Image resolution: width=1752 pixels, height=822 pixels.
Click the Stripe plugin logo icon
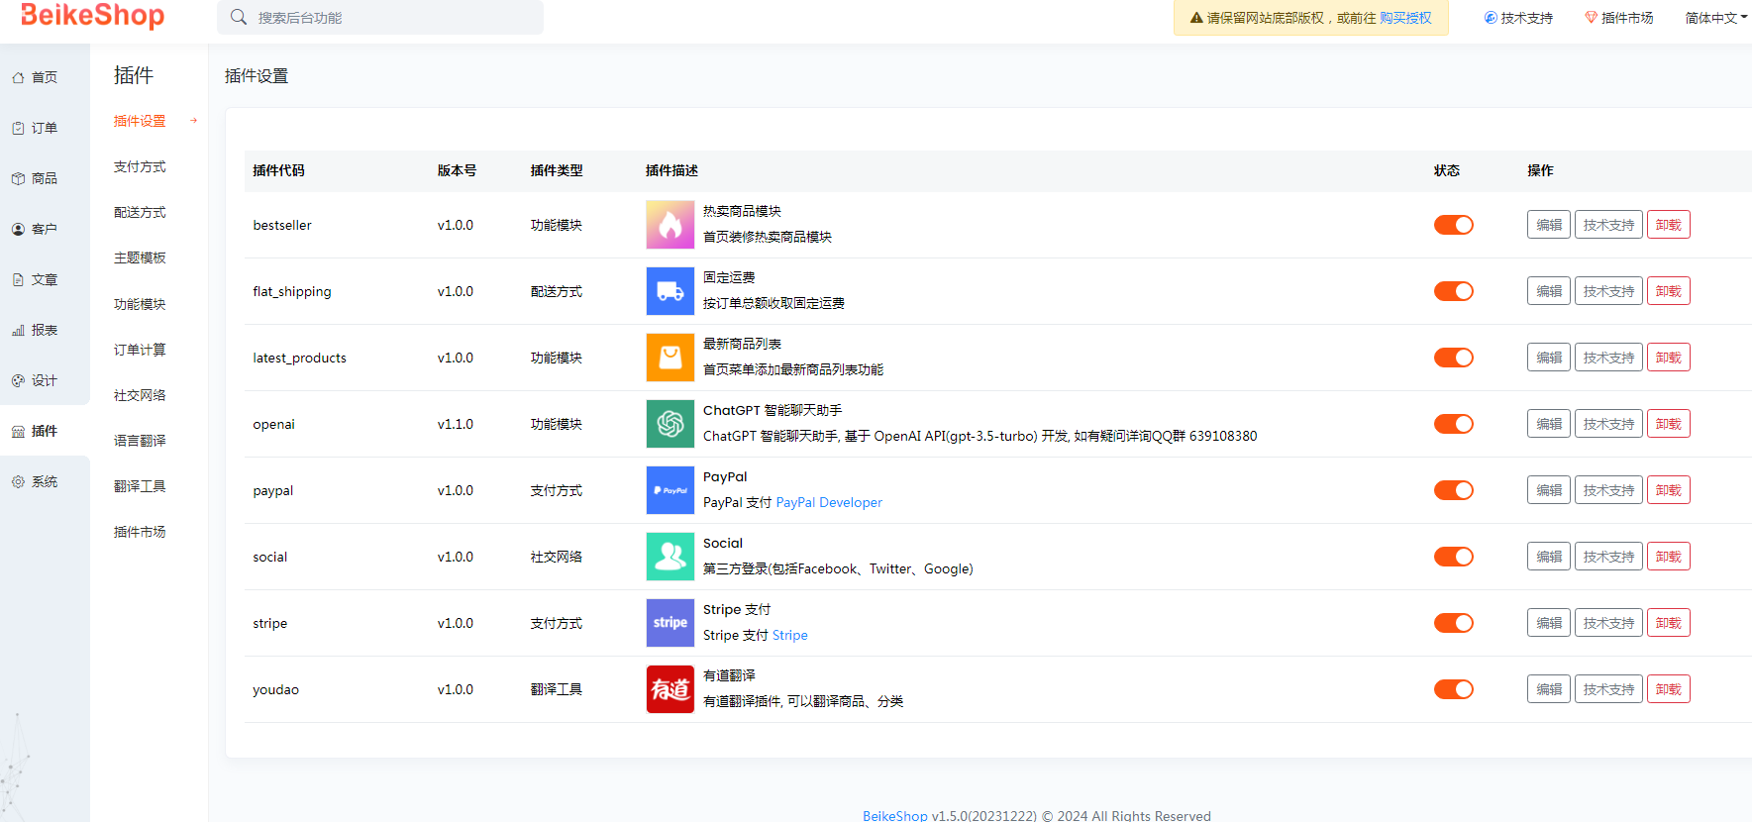670,623
